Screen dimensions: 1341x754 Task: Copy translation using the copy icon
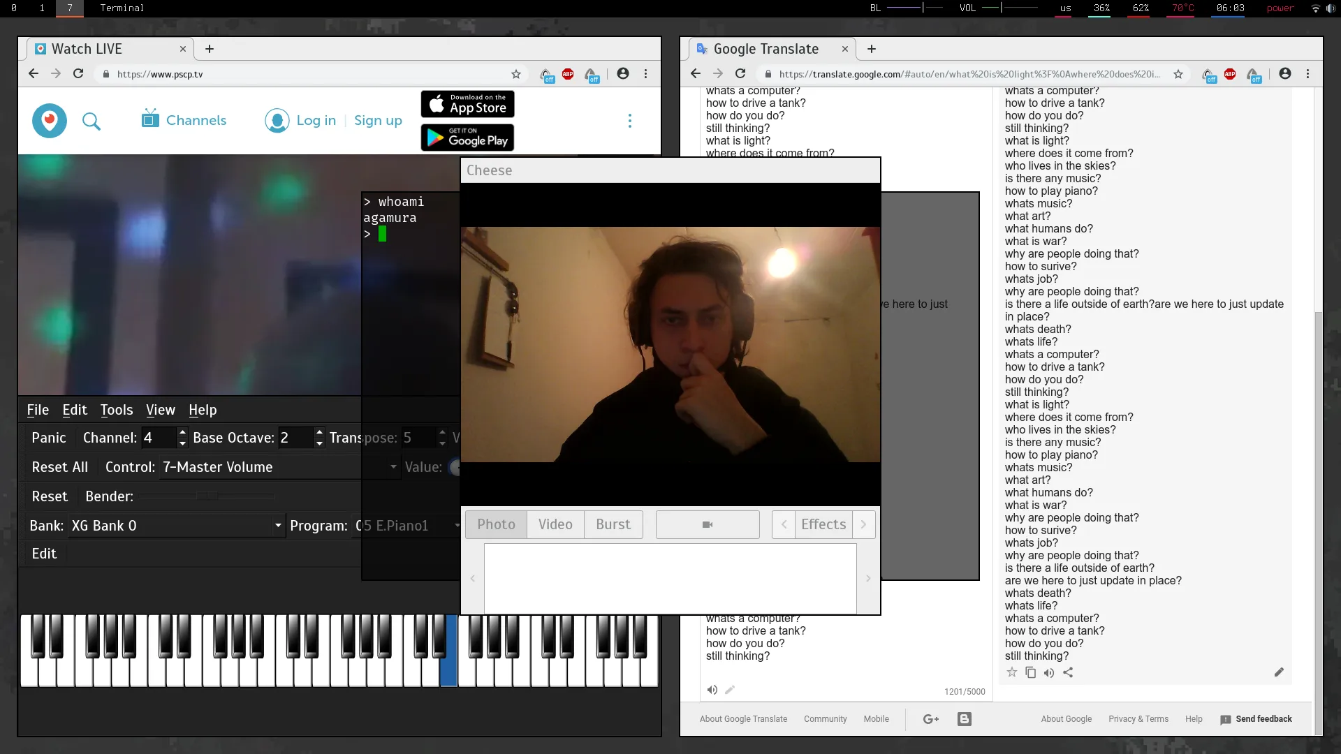pos(1030,672)
